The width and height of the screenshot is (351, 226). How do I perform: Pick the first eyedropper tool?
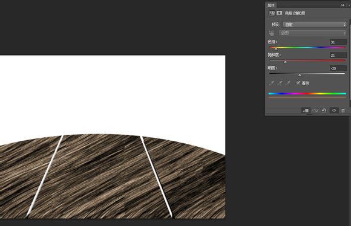(x=271, y=83)
